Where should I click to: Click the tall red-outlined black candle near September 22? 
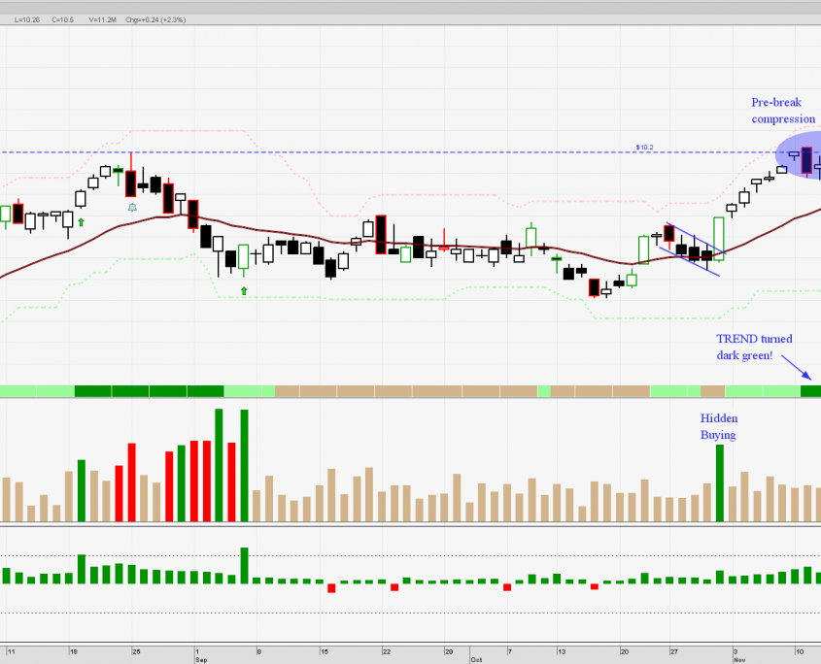point(380,234)
